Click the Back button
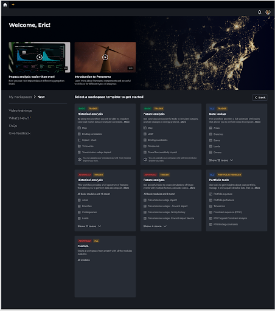 click(x=260, y=97)
